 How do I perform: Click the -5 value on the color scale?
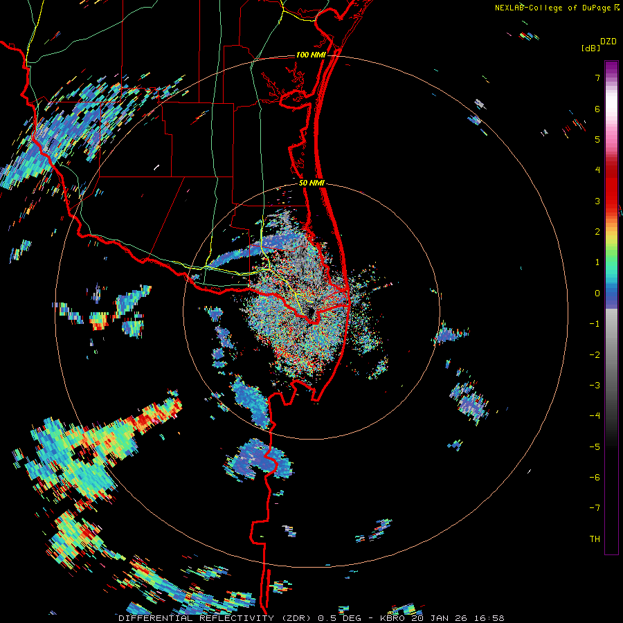[595, 446]
